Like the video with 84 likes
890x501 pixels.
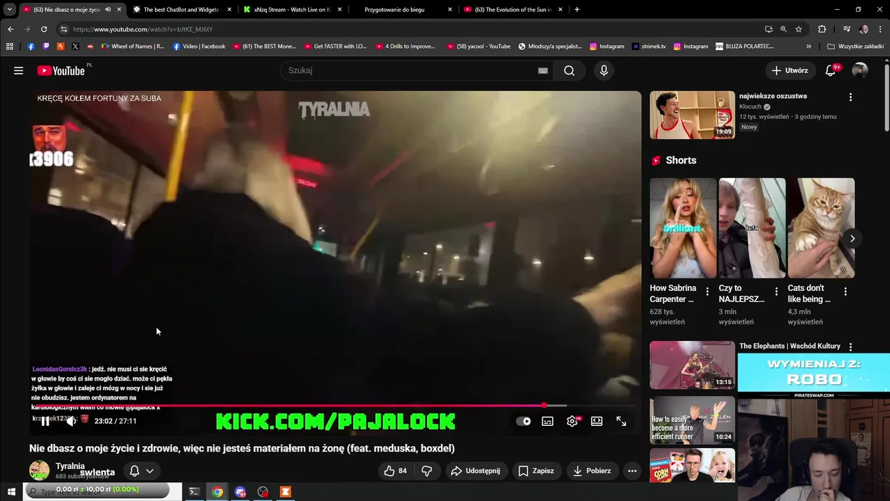396,471
